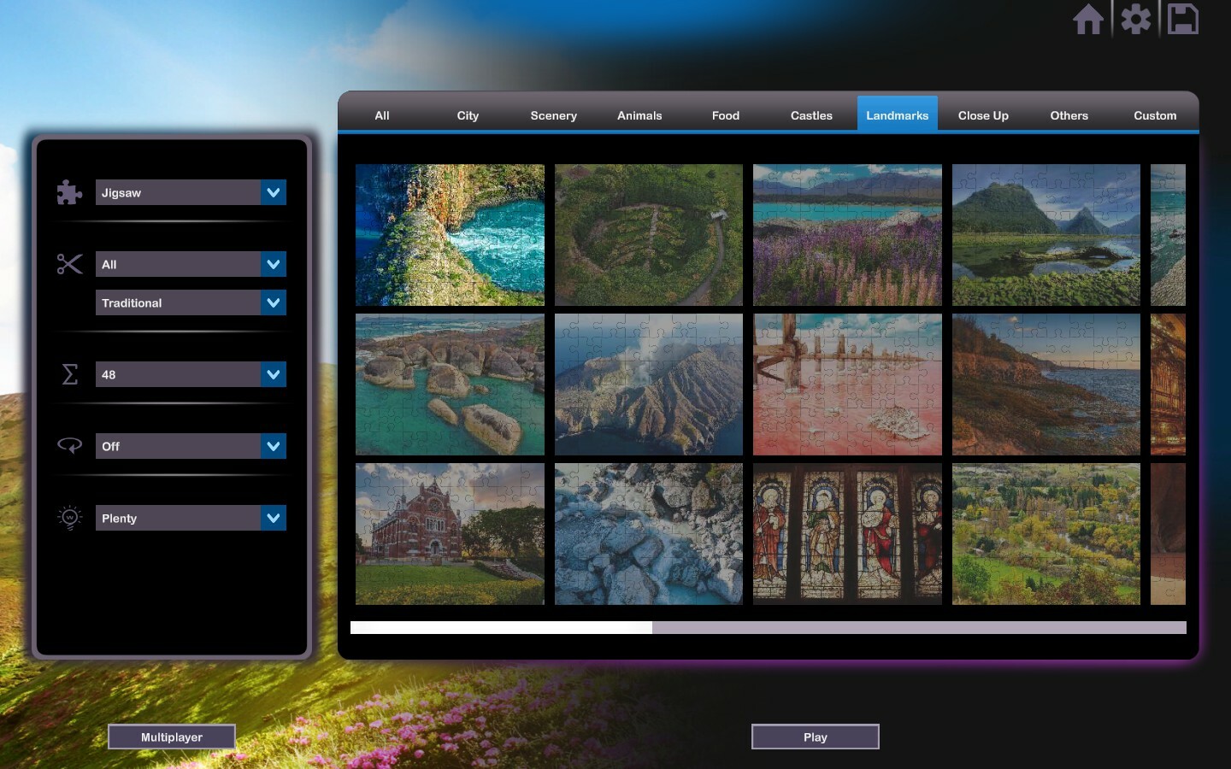Change the 48 piece count dropdown
The height and width of the screenshot is (769, 1231).
[191, 374]
